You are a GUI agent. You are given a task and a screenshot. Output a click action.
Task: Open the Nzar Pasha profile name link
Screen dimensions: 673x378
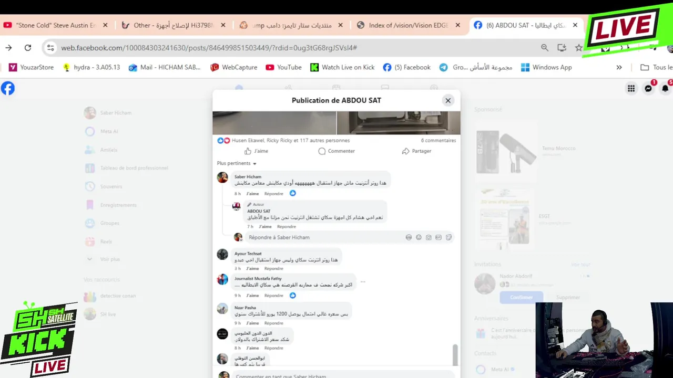(245, 308)
